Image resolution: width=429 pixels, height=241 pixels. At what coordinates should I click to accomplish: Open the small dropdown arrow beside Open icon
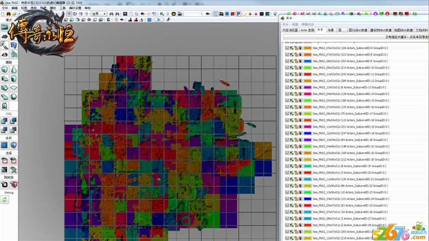[19, 14]
